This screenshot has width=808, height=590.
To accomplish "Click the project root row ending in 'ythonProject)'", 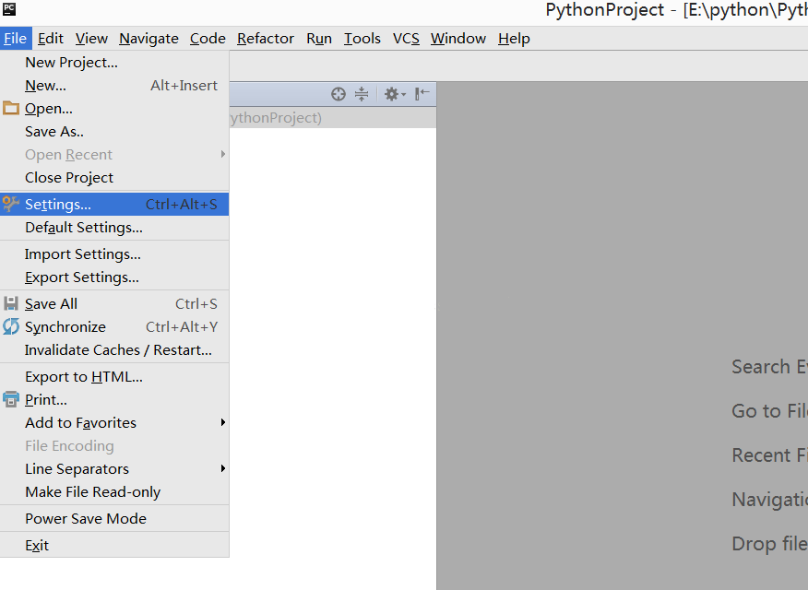I will tap(333, 118).
